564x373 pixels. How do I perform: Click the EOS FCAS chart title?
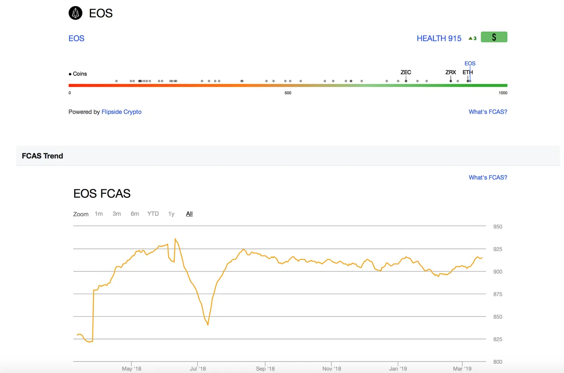click(x=102, y=193)
